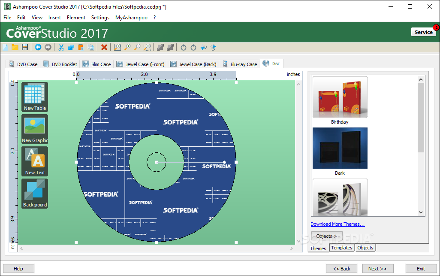Add a New Text element

35,161
